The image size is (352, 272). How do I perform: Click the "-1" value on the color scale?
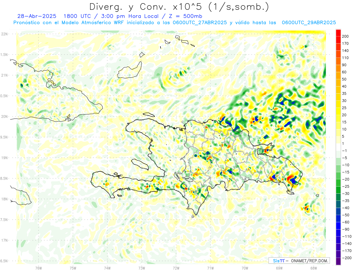point(344,151)
